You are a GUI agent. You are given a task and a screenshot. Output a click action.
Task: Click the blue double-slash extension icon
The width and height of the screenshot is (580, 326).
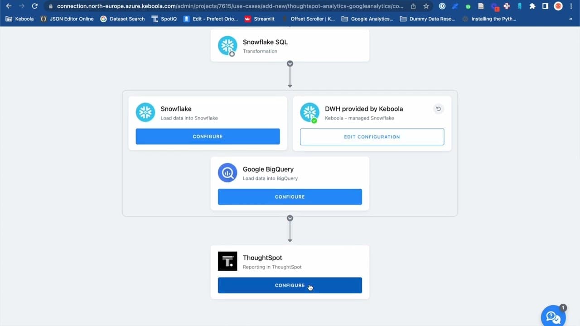tap(455, 6)
